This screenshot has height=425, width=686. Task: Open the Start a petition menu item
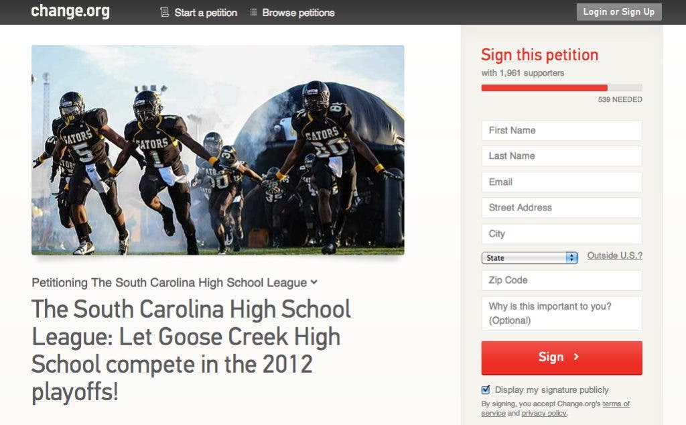click(199, 12)
